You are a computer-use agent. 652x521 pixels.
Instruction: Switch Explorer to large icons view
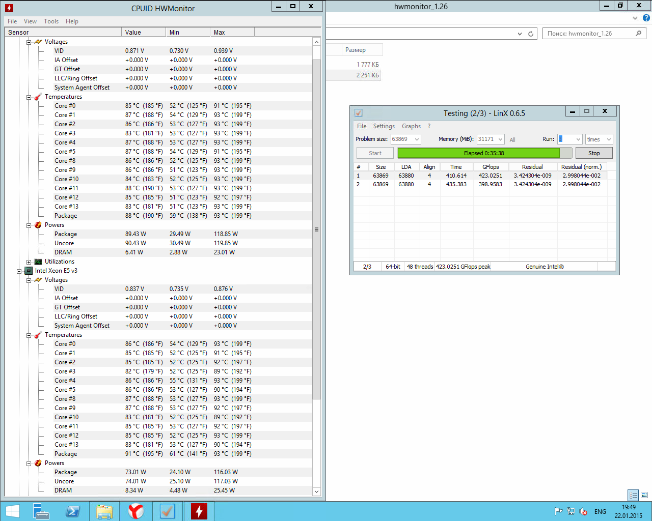point(644,495)
